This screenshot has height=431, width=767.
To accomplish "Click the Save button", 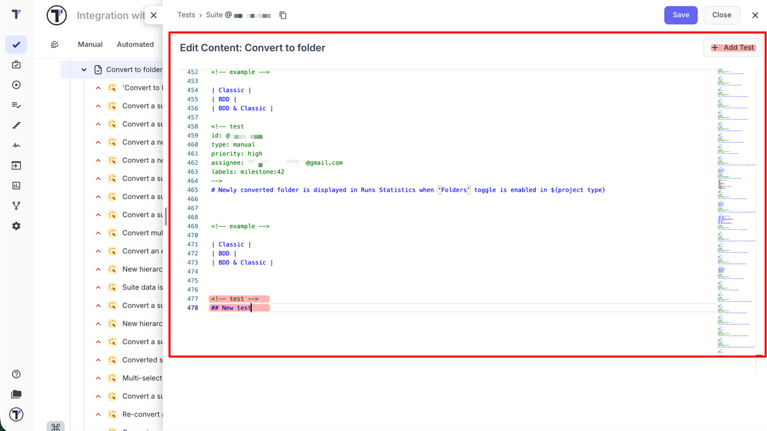I will pyautogui.click(x=681, y=15).
